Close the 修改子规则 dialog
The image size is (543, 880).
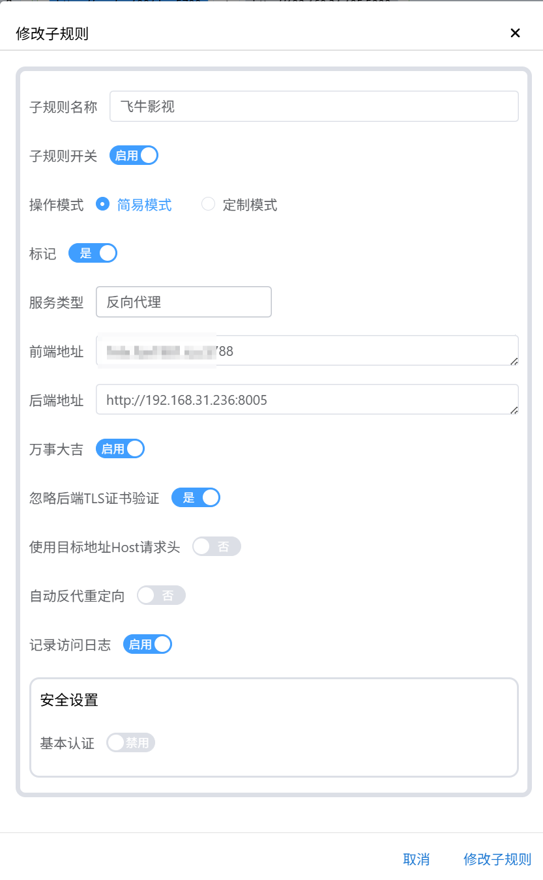(x=515, y=33)
